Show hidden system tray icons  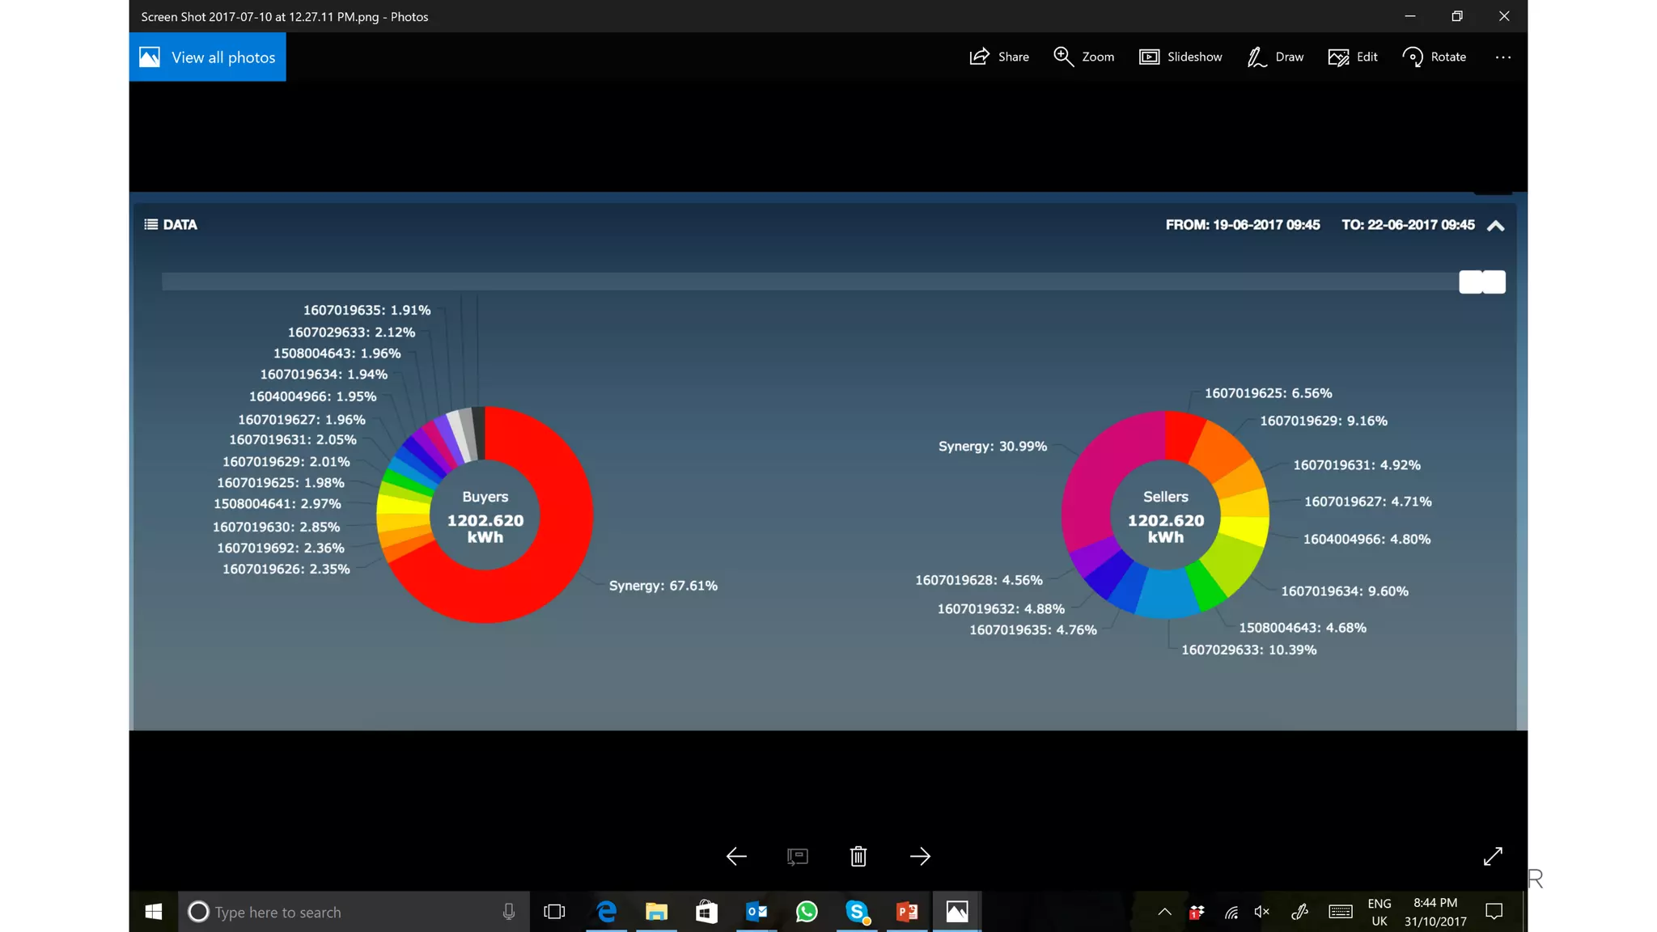(x=1164, y=912)
